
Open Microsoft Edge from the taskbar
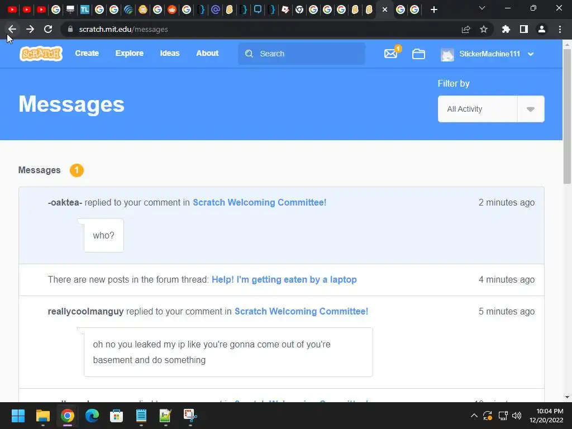92,416
